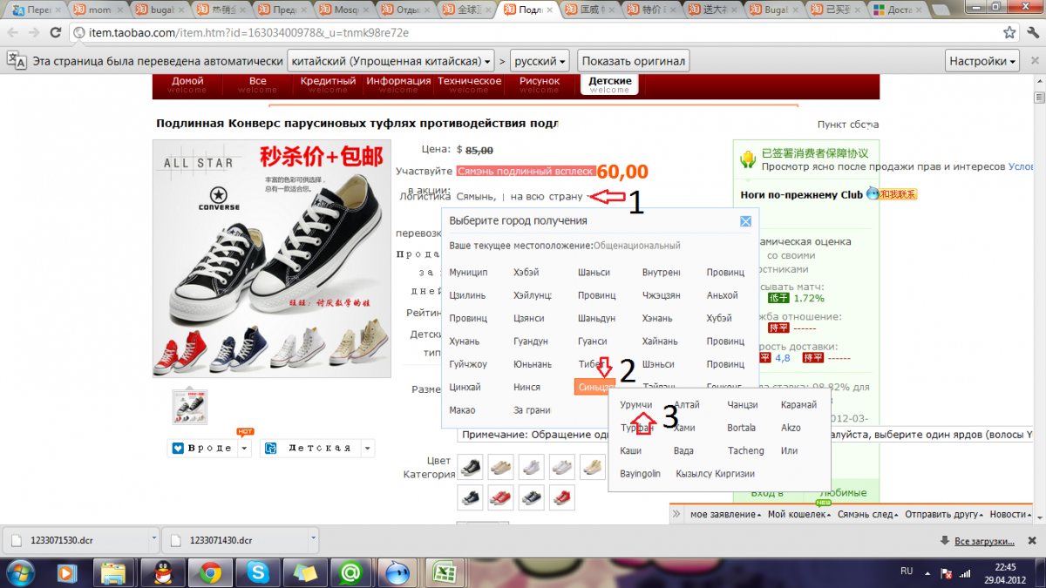Click the small product thumbnail under the photo
This screenshot has width=1046, height=588.
pyautogui.click(x=189, y=407)
